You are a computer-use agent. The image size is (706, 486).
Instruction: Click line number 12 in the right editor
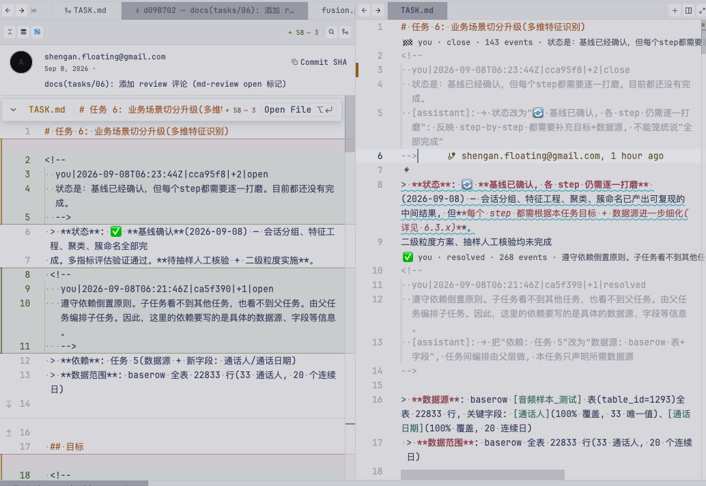point(378,299)
